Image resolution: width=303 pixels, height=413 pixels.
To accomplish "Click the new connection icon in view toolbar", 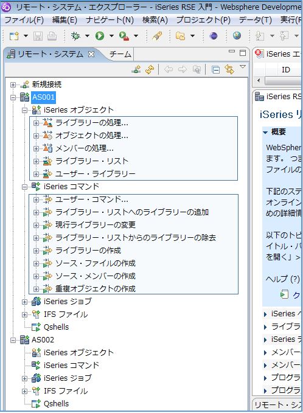I will point(136,69).
